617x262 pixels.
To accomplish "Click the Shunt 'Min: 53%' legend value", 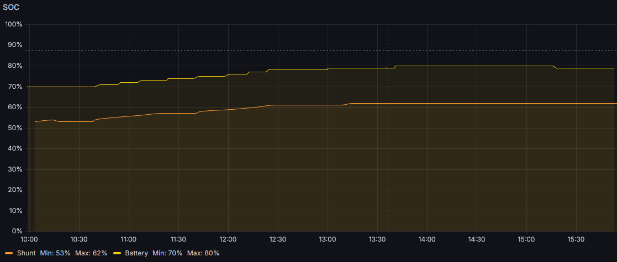I will [x=55, y=253].
